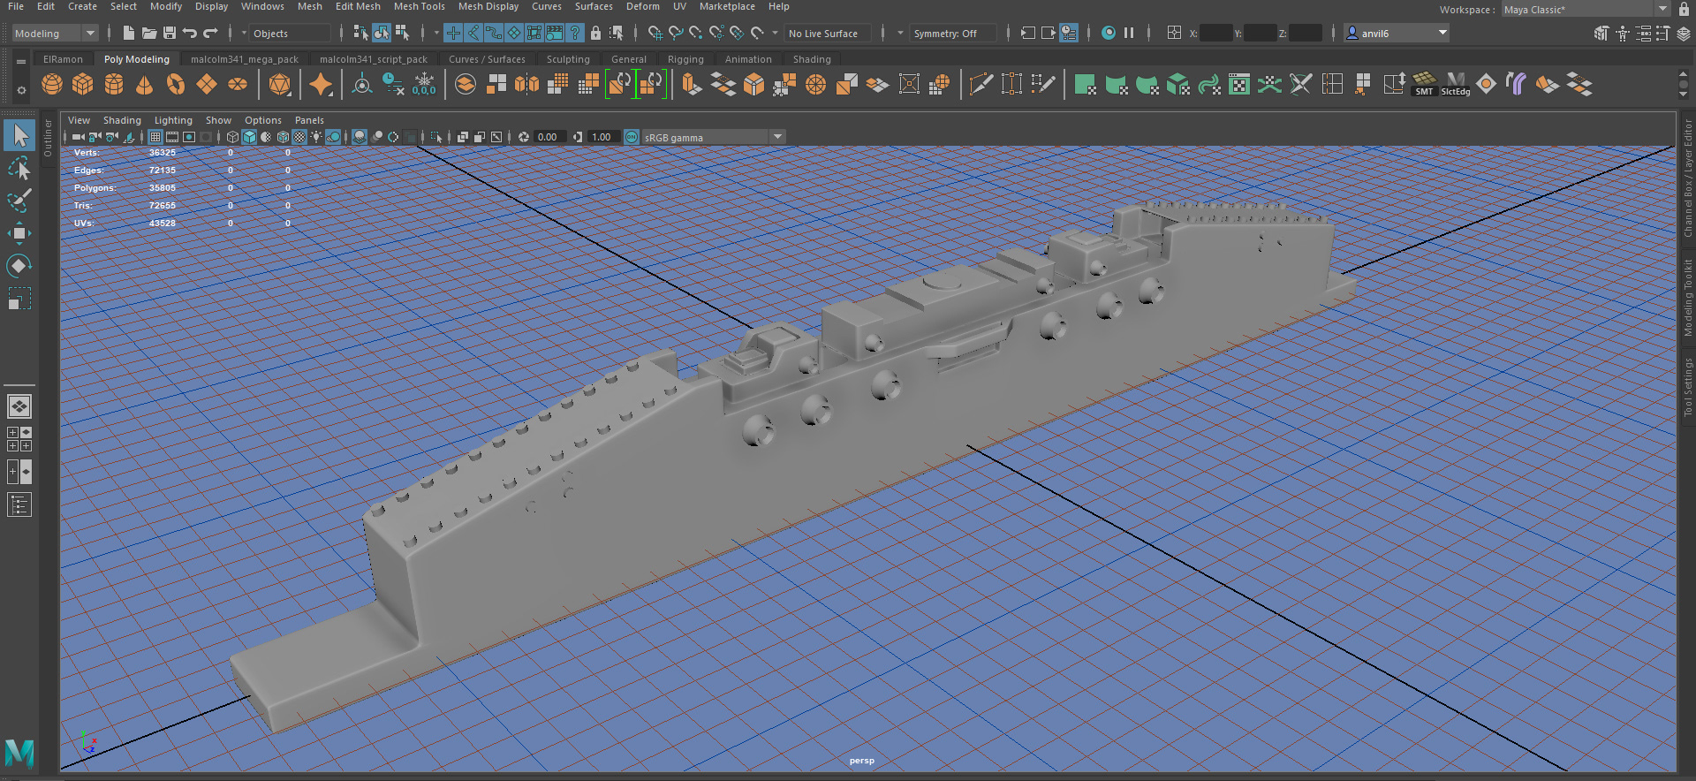The width and height of the screenshot is (1696, 781).
Task: Toggle the viewport grid display
Action: (155, 137)
